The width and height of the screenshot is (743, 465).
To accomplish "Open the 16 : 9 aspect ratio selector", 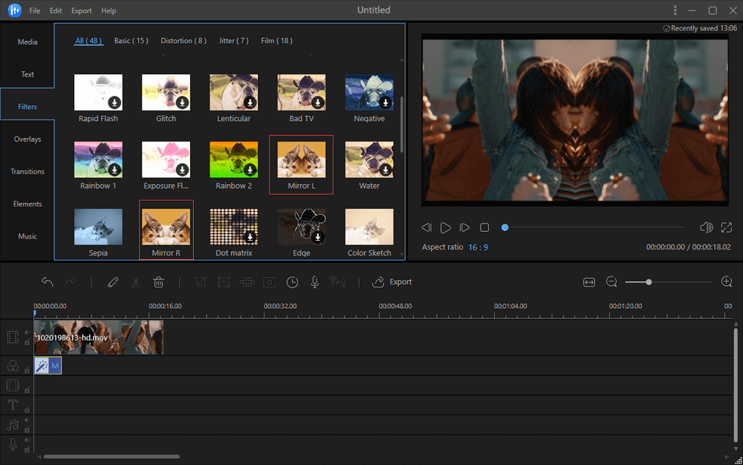I will (478, 247).
